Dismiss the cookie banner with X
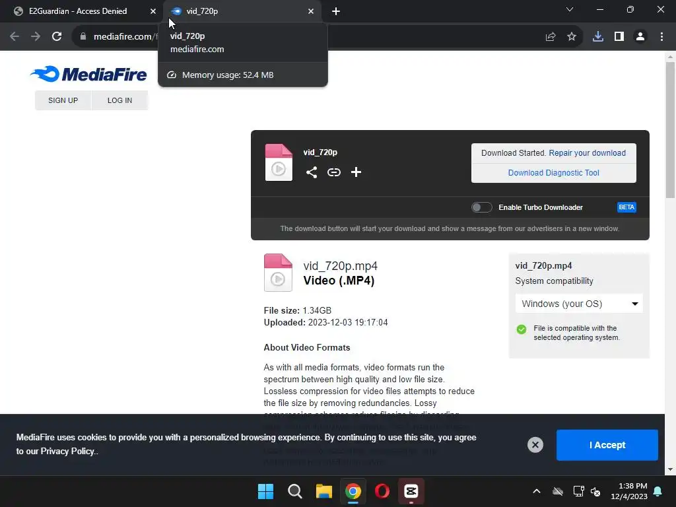This screenshot has width=676, height=507. [535, 445]
